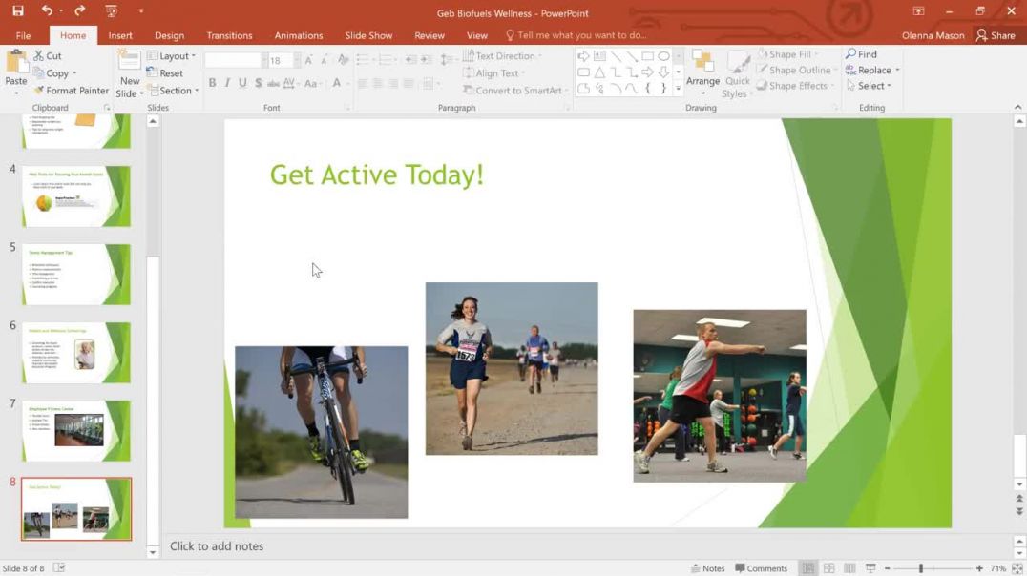Toggle text Shadow

258,83
